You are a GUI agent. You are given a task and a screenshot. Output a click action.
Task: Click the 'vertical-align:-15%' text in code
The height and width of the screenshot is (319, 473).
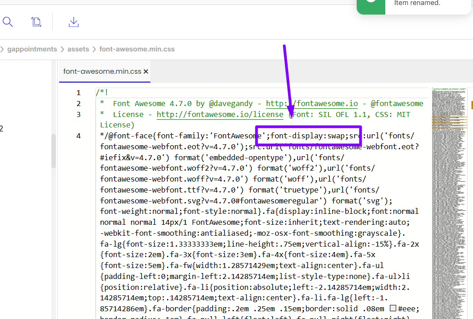click(347, 244)
